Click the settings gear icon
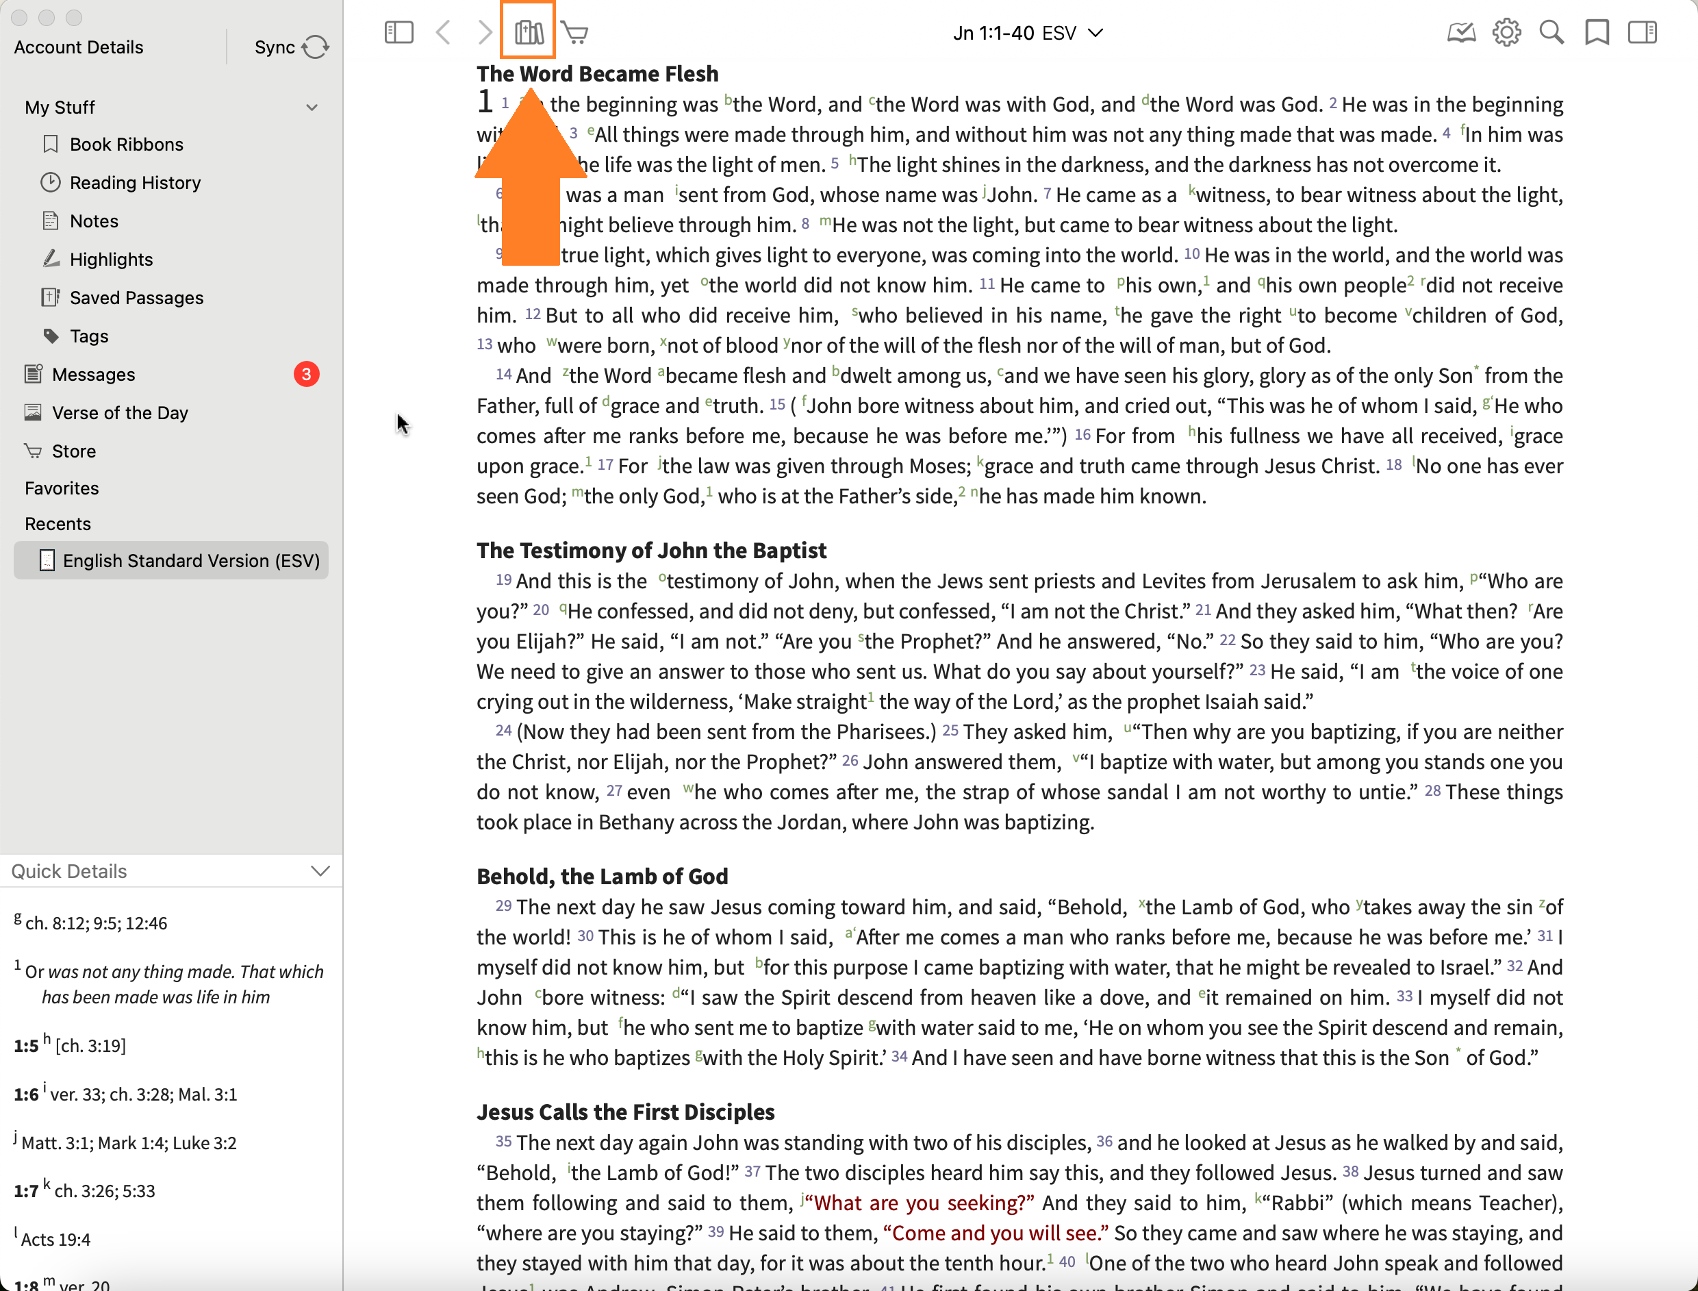1698x1291 pixels. 1506,32
